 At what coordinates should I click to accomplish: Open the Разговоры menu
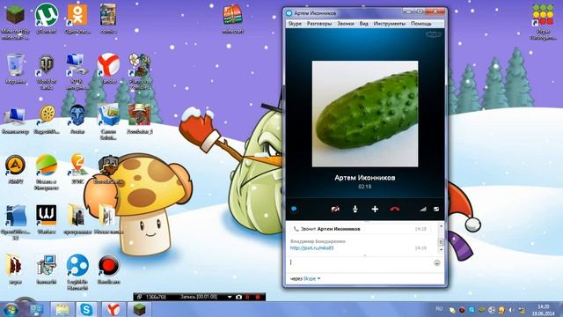tap(318, 24)
